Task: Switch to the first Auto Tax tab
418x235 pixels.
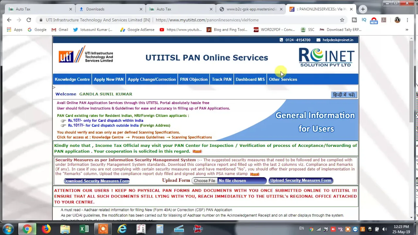Action: click(x=40, y=9)
